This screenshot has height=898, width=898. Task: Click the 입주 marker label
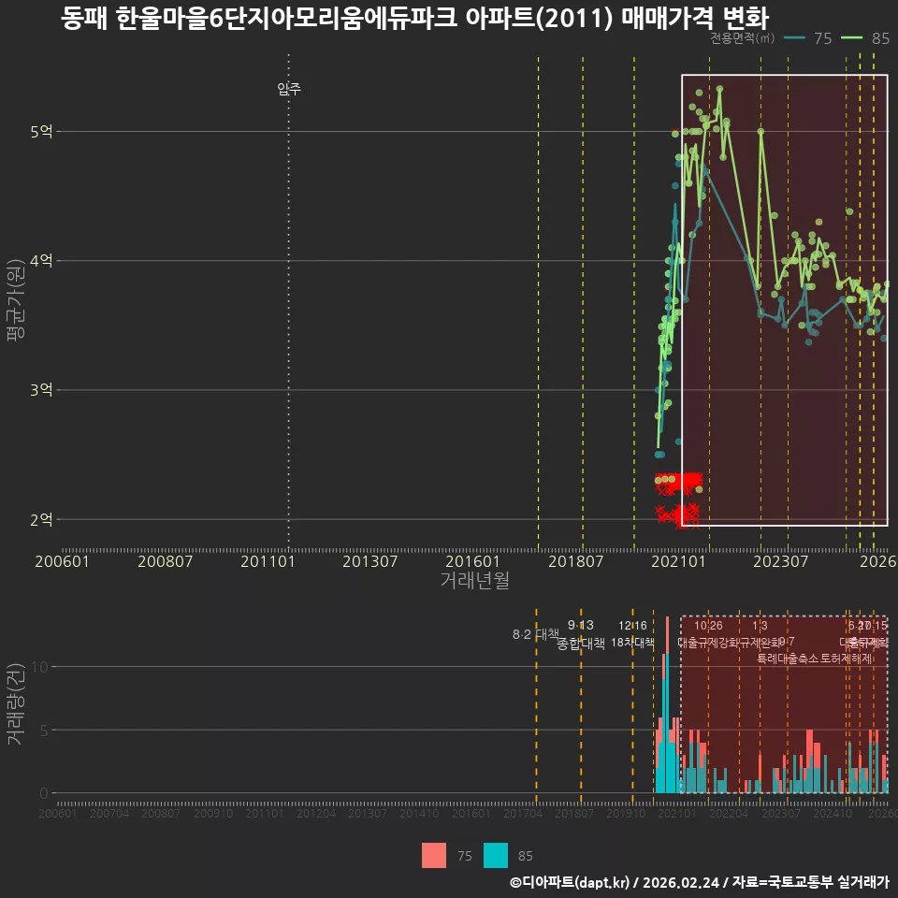[x=289, y=89]
